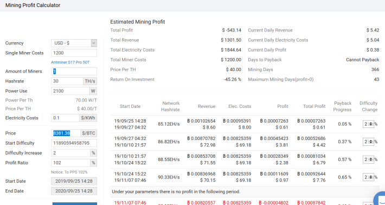Screen dimensions: 385x205
Task: Open the End Date picker
Action: pos(74,191)
